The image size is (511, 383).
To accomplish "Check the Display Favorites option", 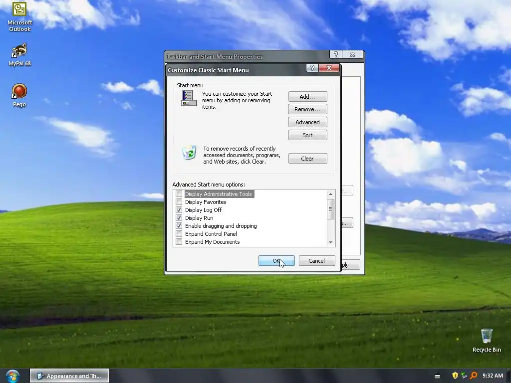I will [179, 202].
